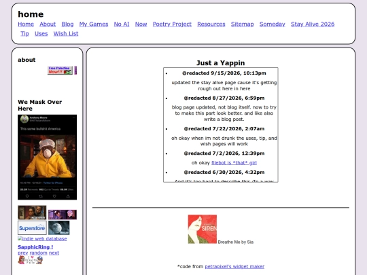This screenshot has width=367, height=275.
Task: Open the Stay Alive 2026 link
Action: click(x=313, y=24)
